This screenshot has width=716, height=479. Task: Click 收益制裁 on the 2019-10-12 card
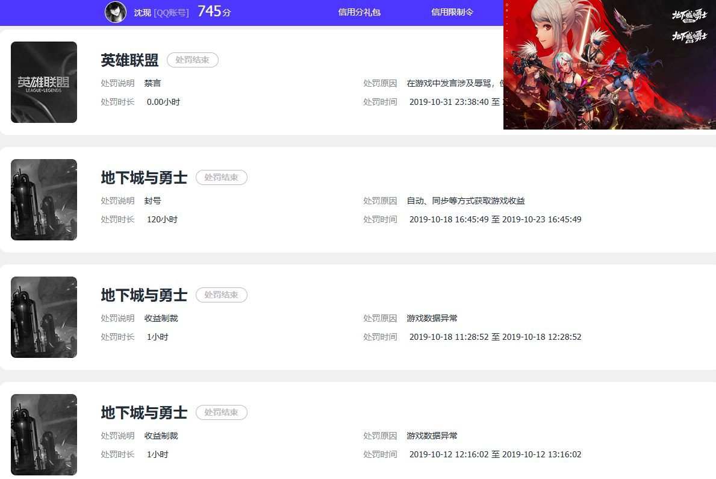pos(161,436)
